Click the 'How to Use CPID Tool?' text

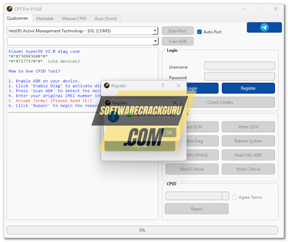click(34, 71)
